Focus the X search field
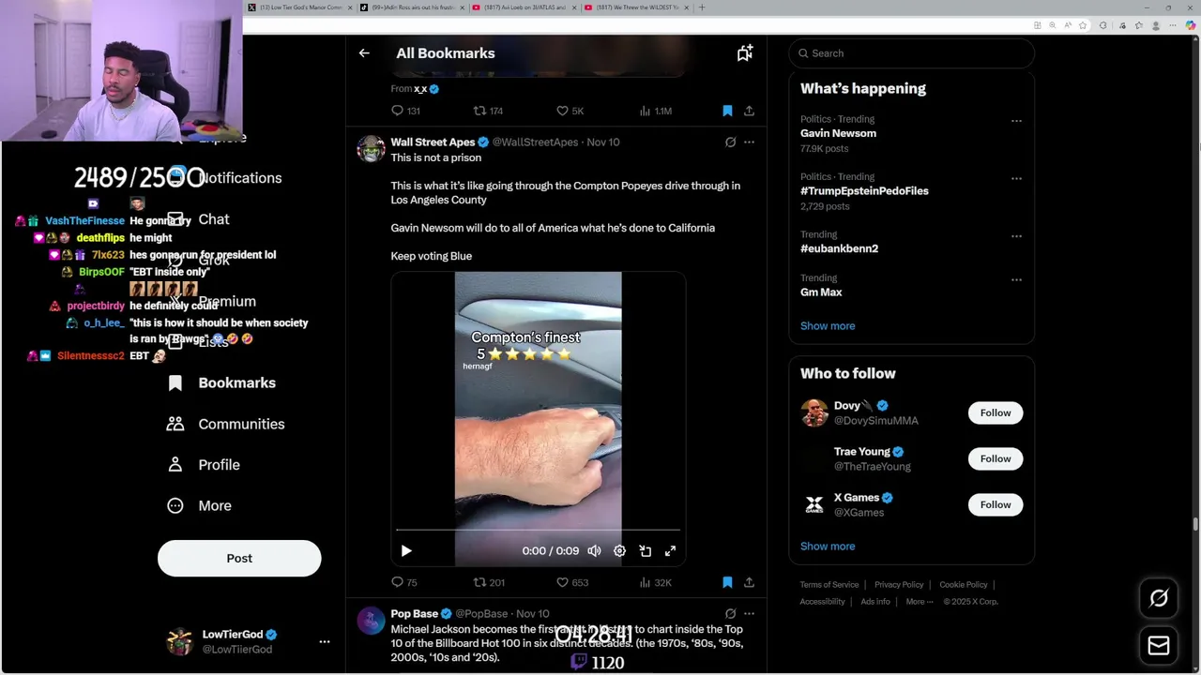 911,53
